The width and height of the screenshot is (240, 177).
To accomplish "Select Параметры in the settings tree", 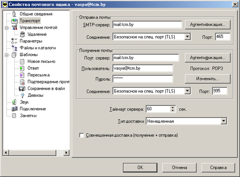I will point(31,41).
